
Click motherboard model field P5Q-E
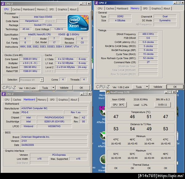click(x=42, y=112)
